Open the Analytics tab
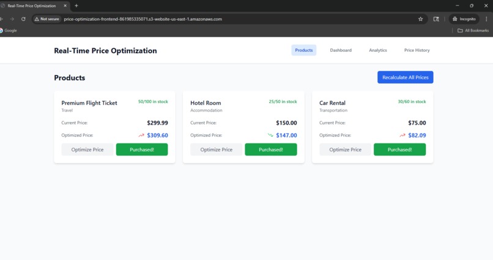 378,50
